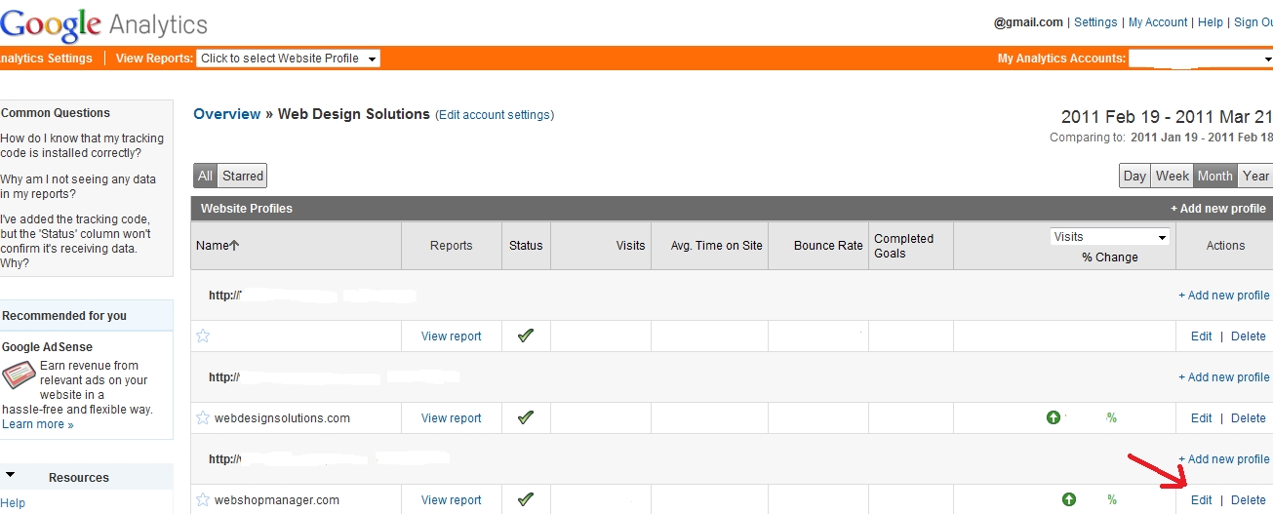This screenshot has width=1273, height=514.
Task: Edit the webshopmanager.com profile
Action: [1201, 500]
